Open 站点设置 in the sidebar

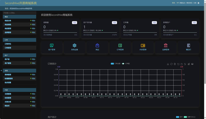coord(8,83)
